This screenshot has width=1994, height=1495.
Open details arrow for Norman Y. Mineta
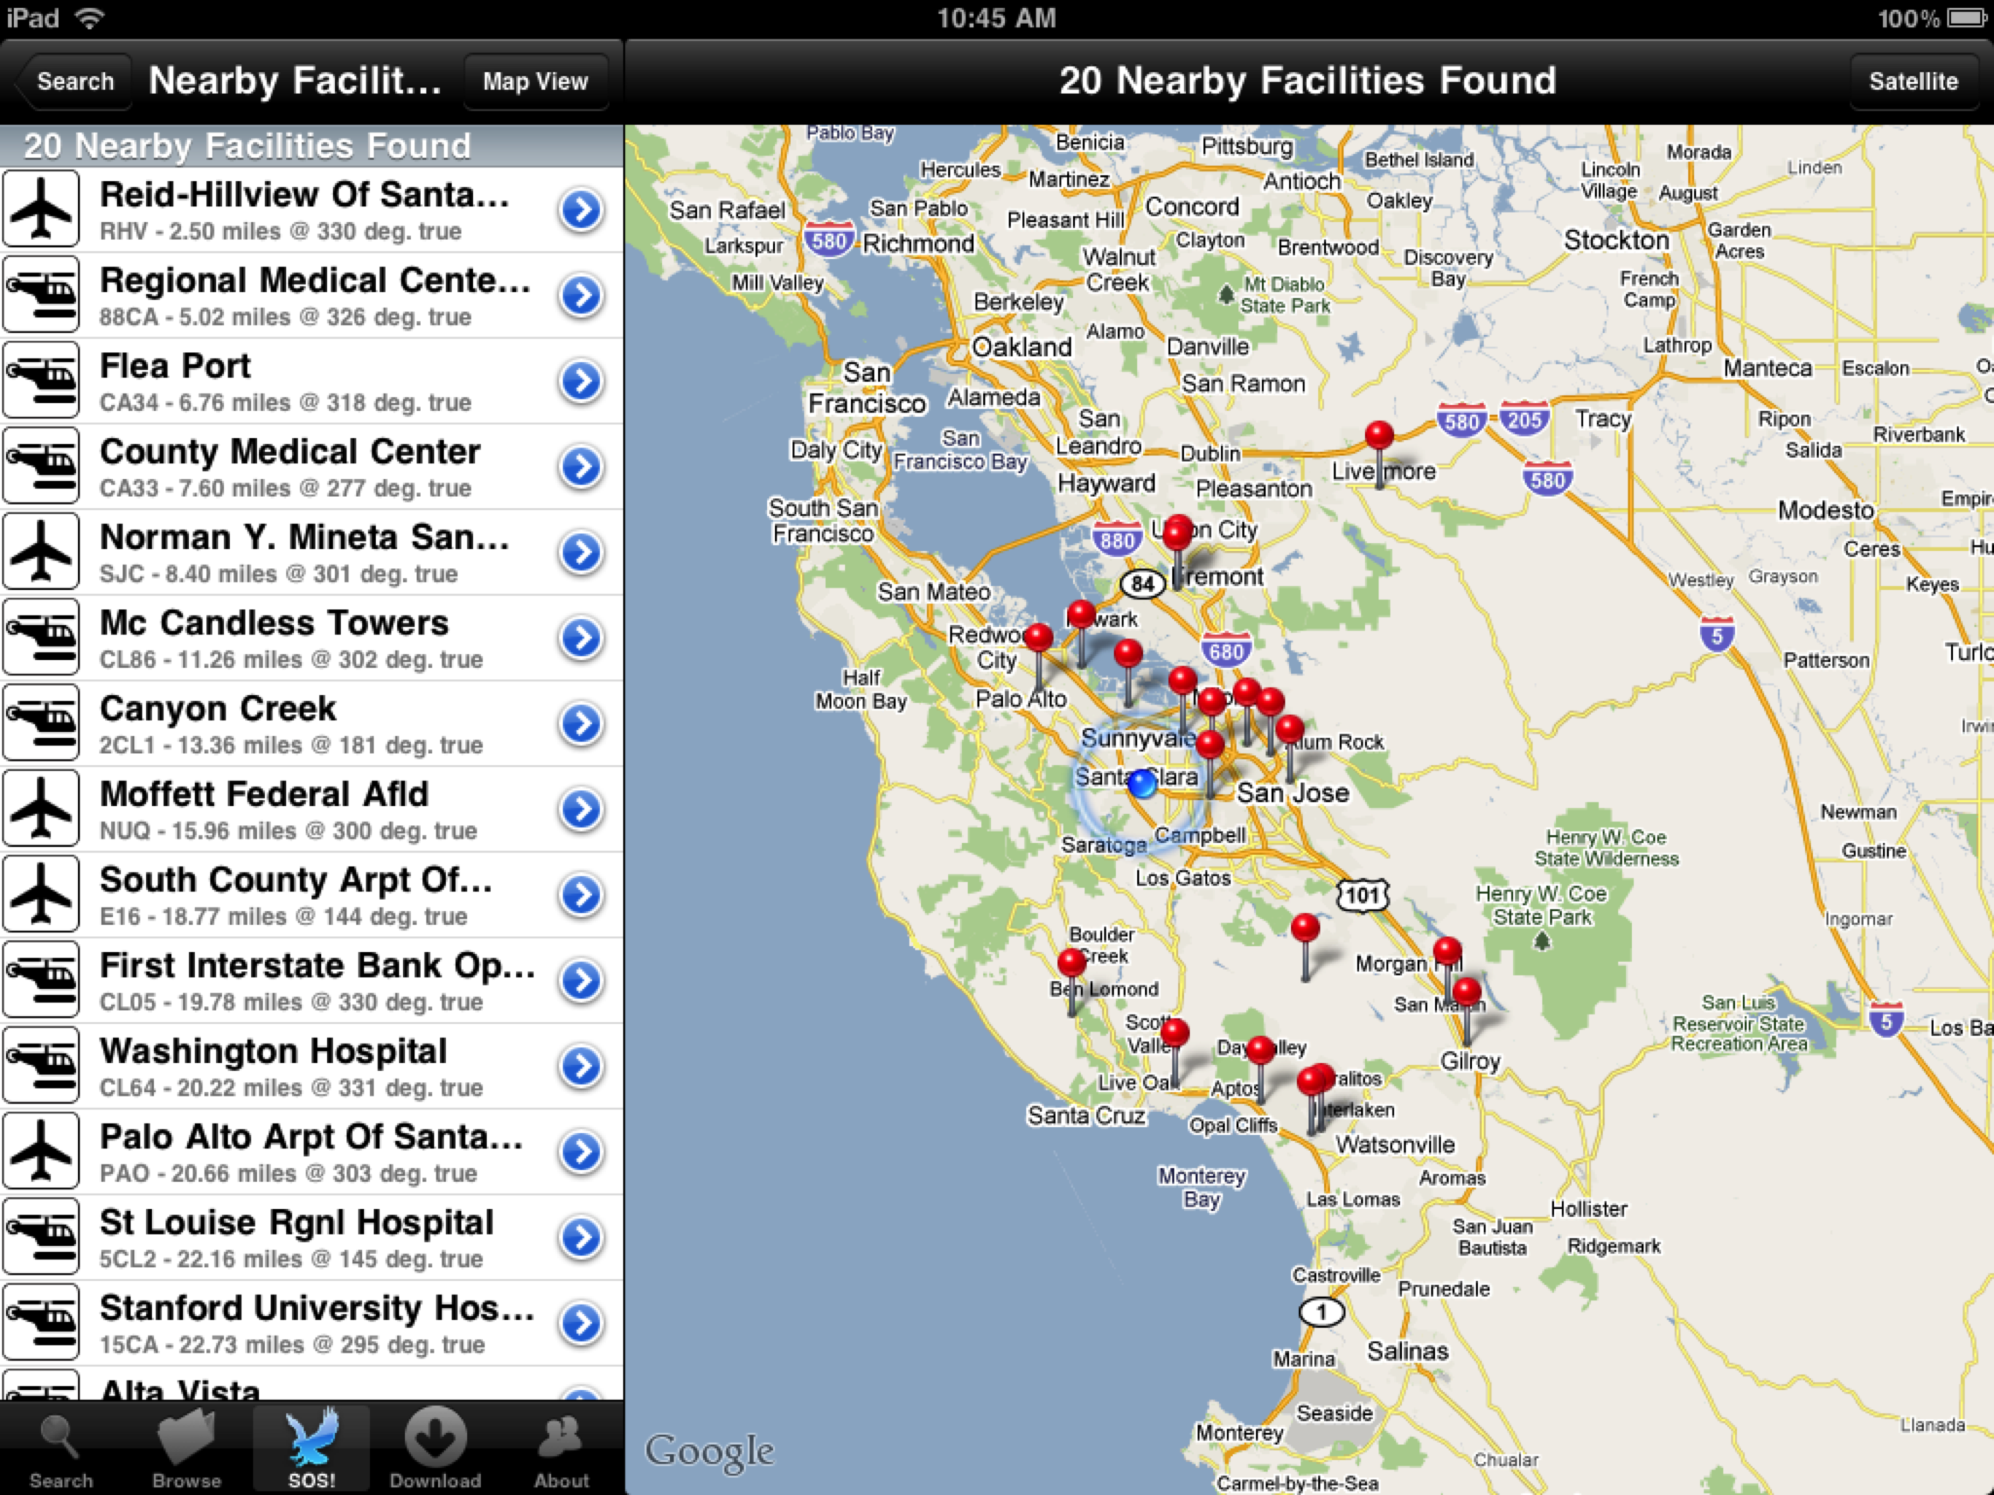pyautogui.click(x=582, y=553)
